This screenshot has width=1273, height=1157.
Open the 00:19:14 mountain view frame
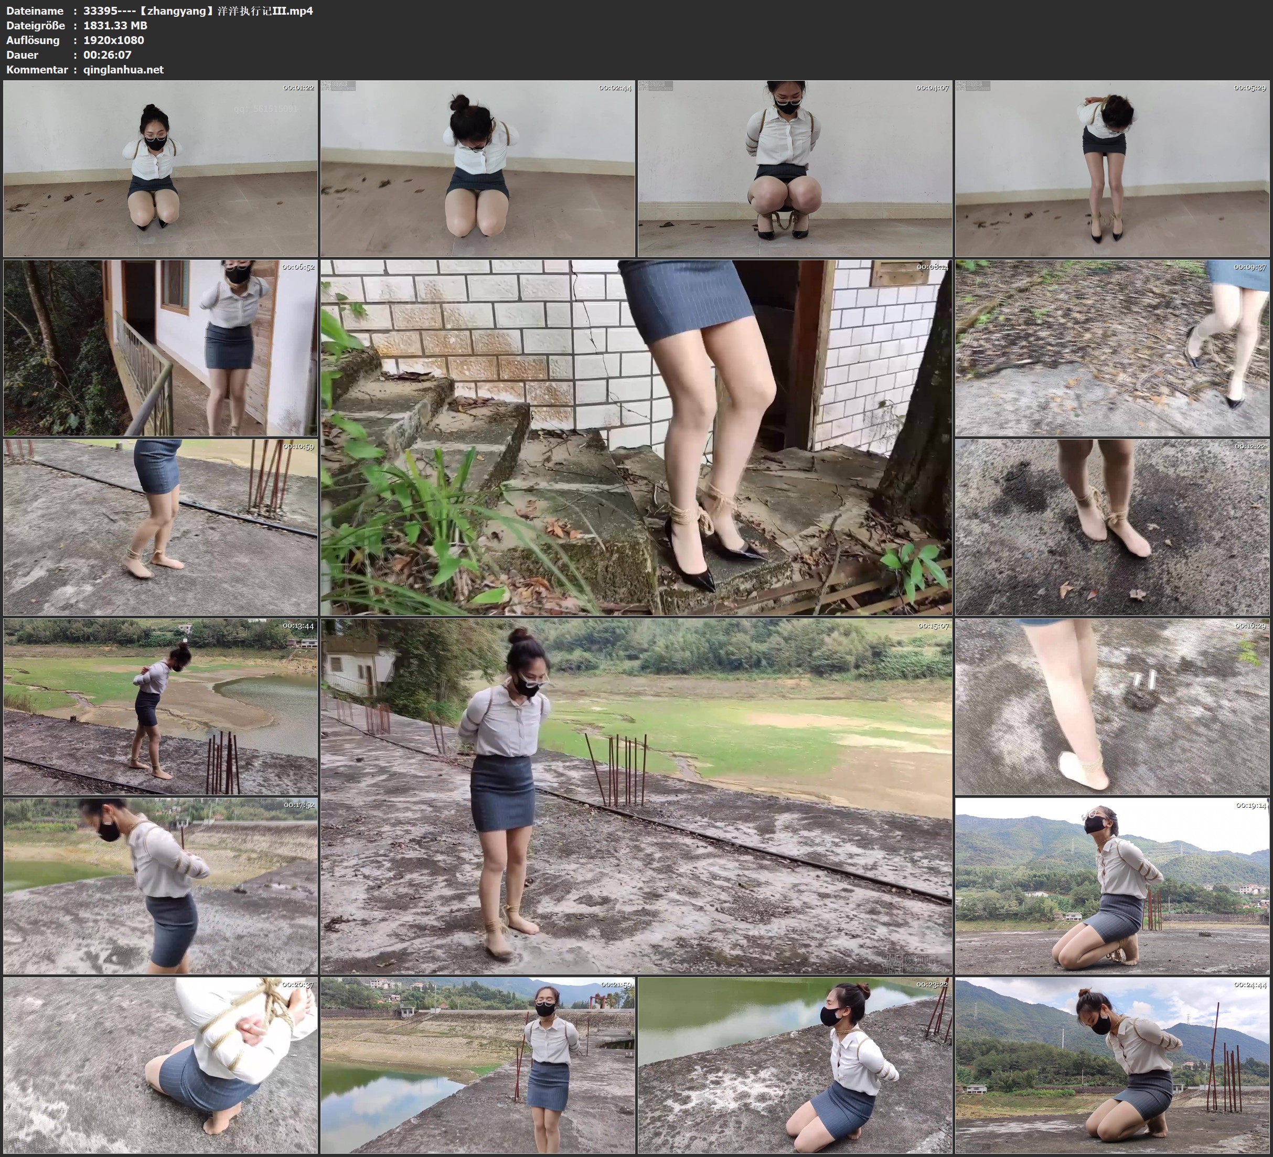(1112, 885)
